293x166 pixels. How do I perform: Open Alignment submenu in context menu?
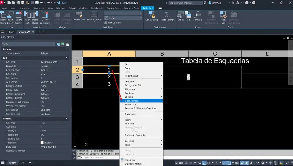click(x=141, y=89)
